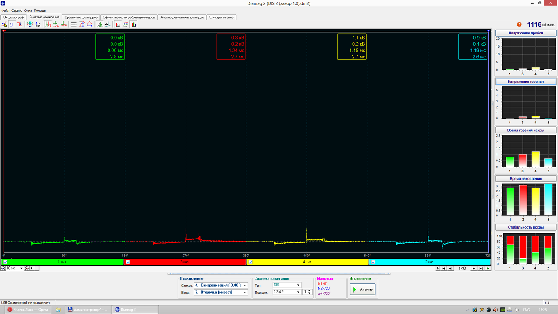This screenshot has height=314, width=558.
Task: Switch to Эффективность работы цилиндров tab
Action: pos(129,17)
